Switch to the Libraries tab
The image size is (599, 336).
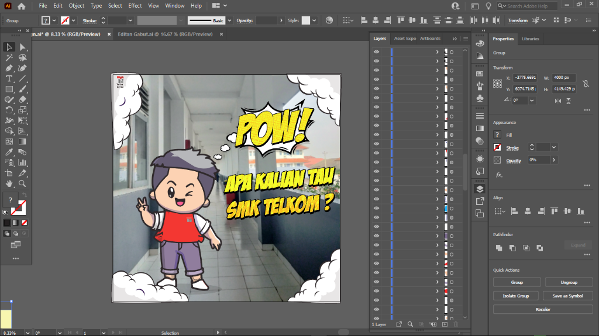[530, 39]
